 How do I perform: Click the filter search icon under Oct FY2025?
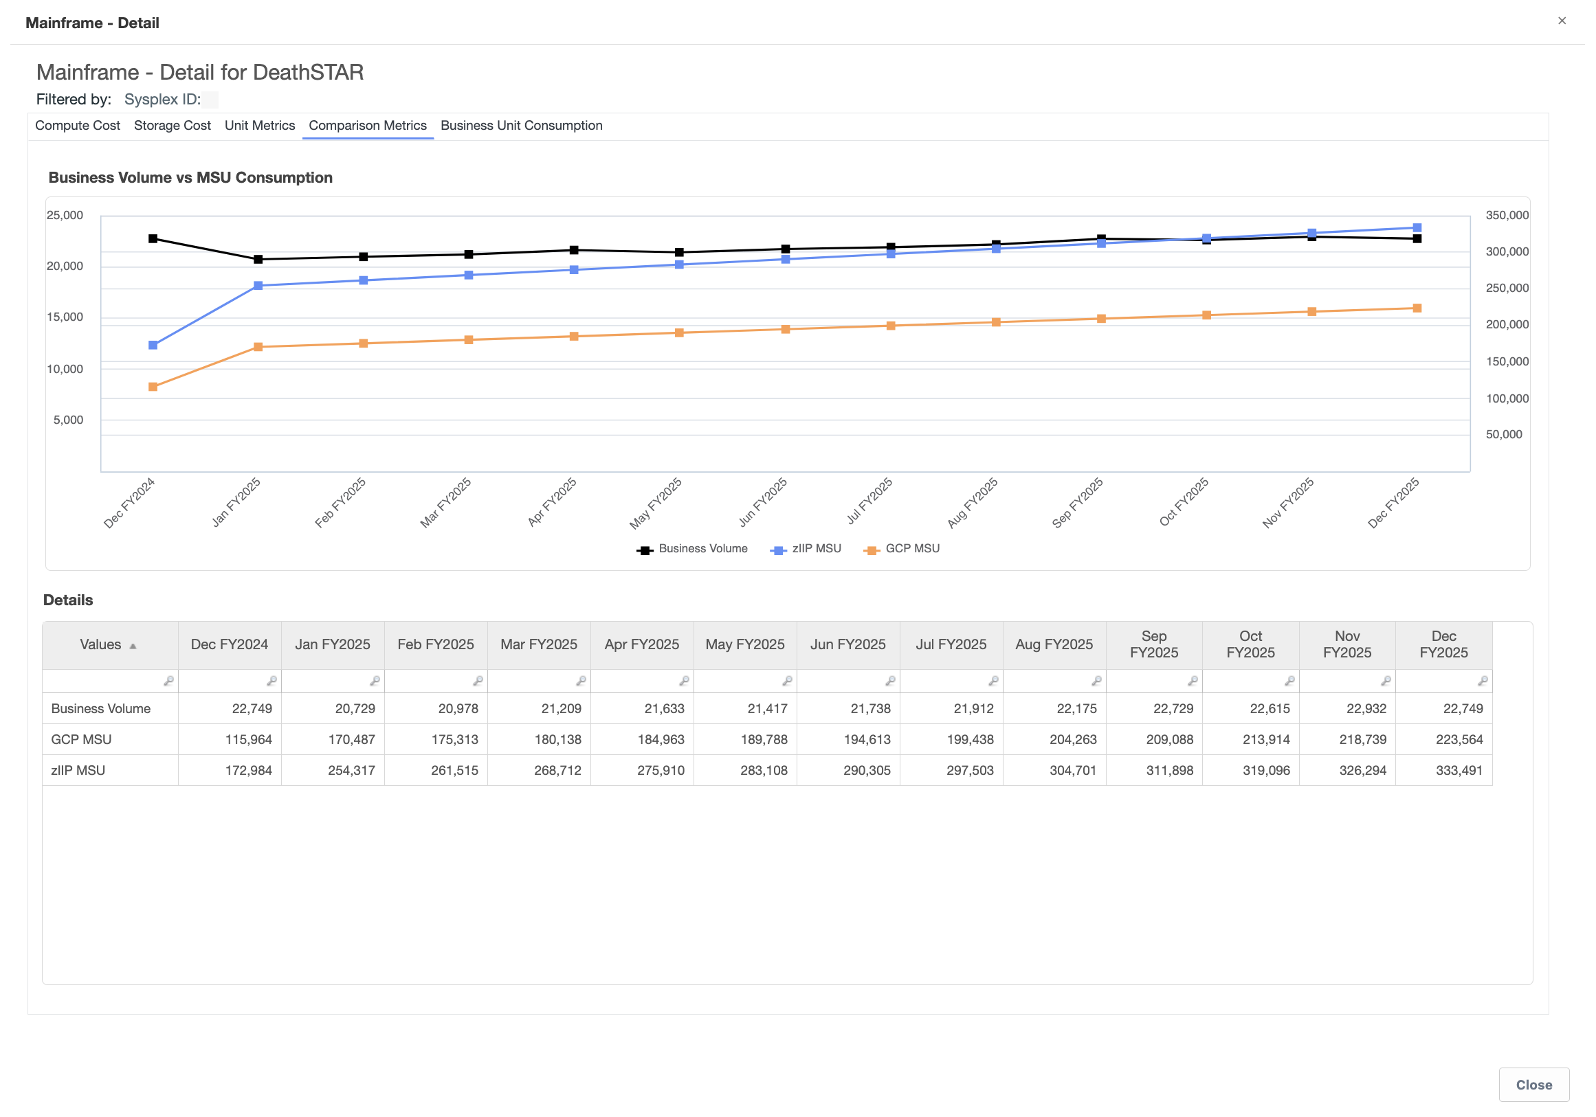pyautogui.click(x=1290, y=681)
